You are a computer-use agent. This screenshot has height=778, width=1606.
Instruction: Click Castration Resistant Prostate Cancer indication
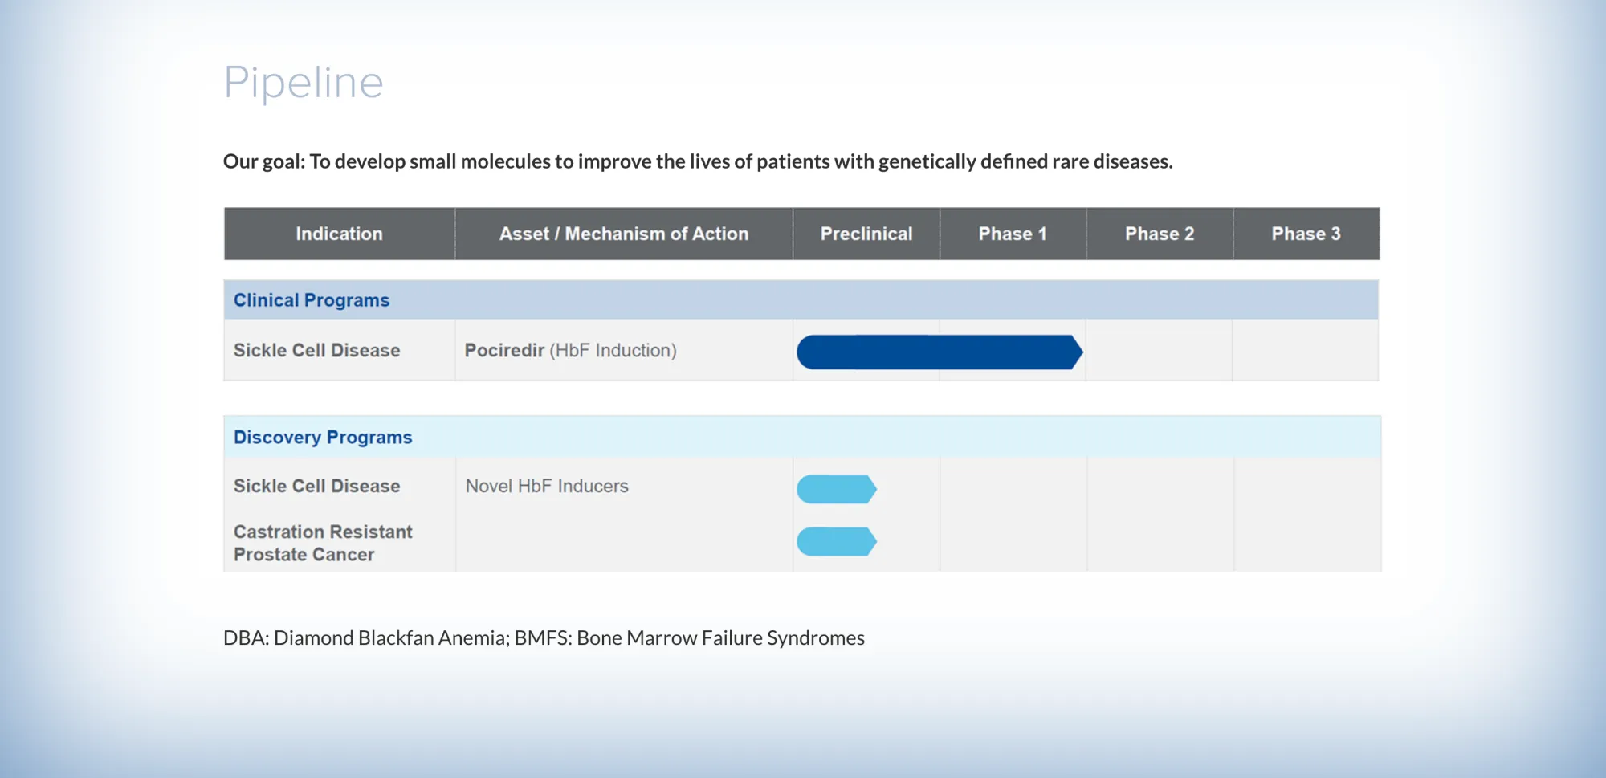click(x=323, y=544)
